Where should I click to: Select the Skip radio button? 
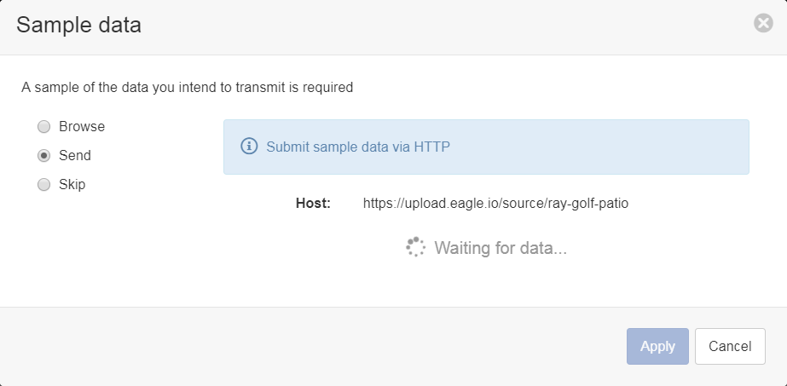pyautogui.click(x=44, y=185)
